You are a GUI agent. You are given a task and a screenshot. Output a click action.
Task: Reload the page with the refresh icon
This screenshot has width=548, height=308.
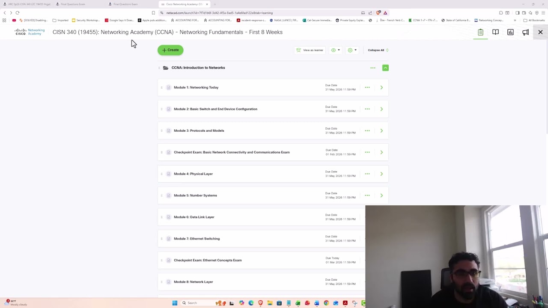18,13
